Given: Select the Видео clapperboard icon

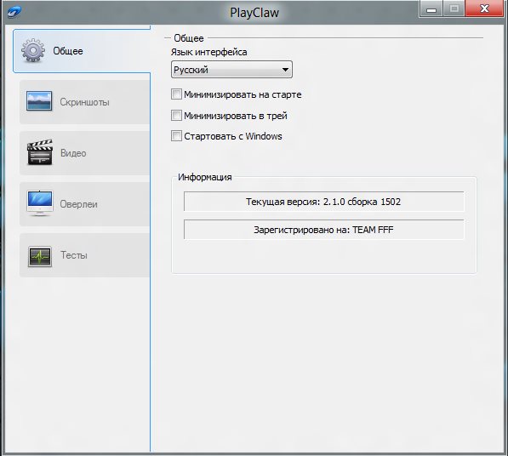Looking at the screenshot, I should [40, 152].
